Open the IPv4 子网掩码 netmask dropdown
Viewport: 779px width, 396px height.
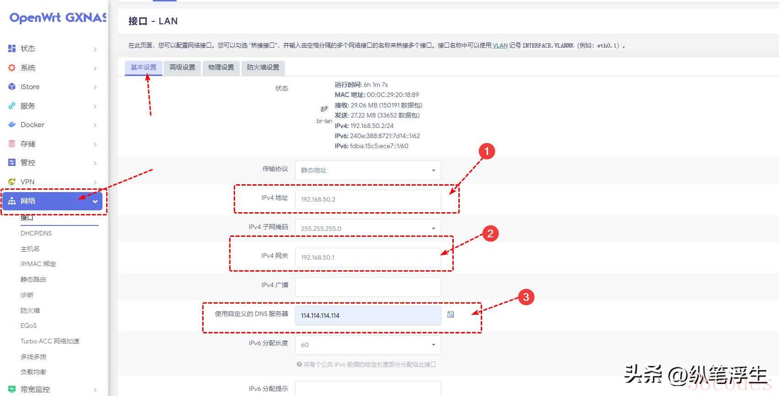368,228
